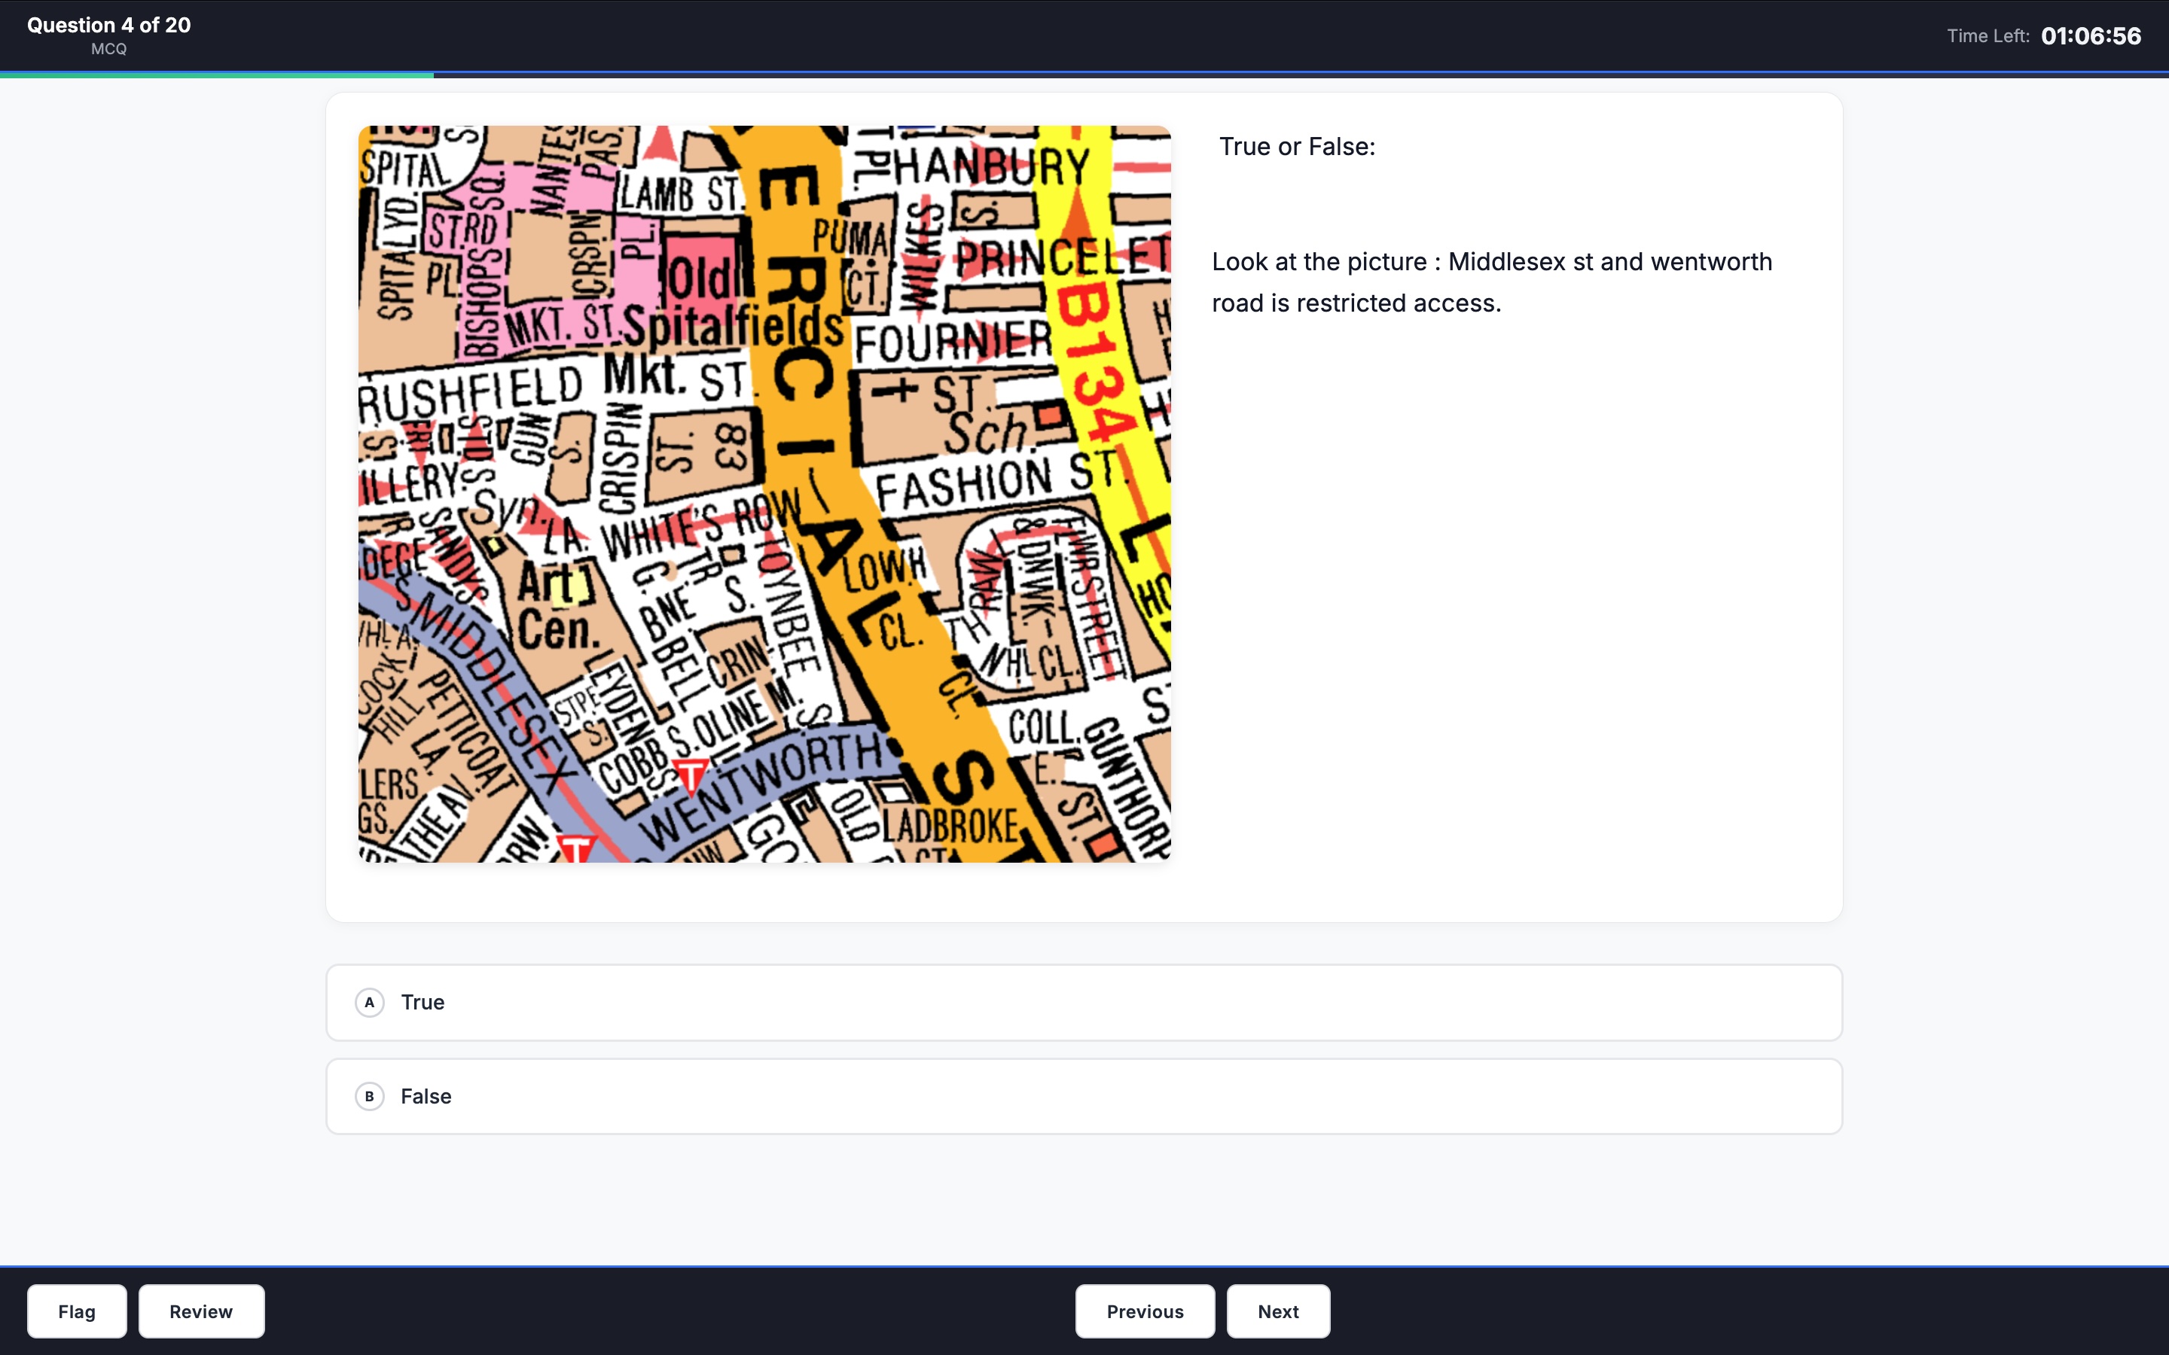Click the 'Question 4 of 20' heading
Screen dimensions: 2169x1355
[x=108, y=25]
